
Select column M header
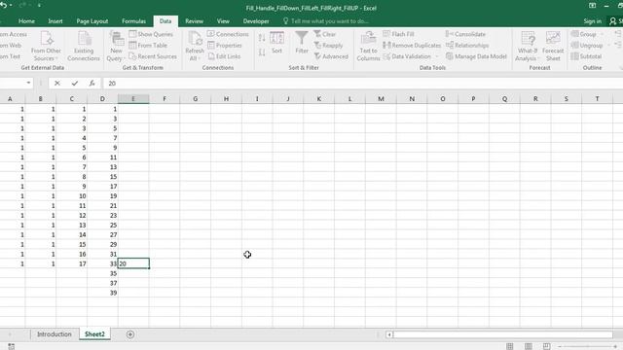[x=381, y=99]
